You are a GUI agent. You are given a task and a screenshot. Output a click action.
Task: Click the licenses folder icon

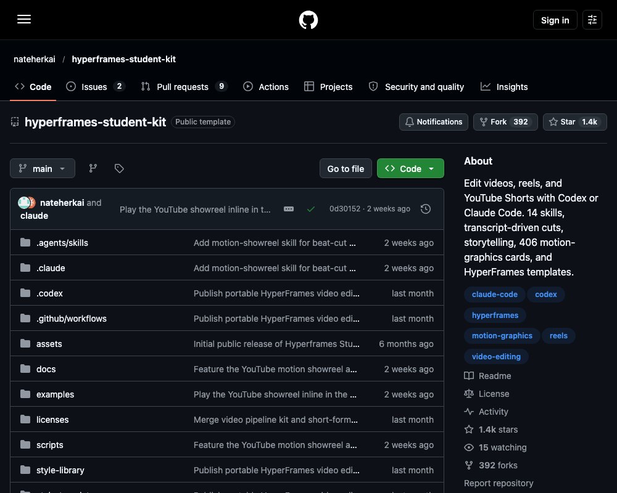tap(25, 420)
